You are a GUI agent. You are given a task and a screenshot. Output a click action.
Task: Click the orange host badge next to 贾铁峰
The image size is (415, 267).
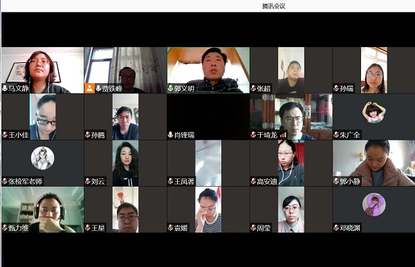(90, 89)
